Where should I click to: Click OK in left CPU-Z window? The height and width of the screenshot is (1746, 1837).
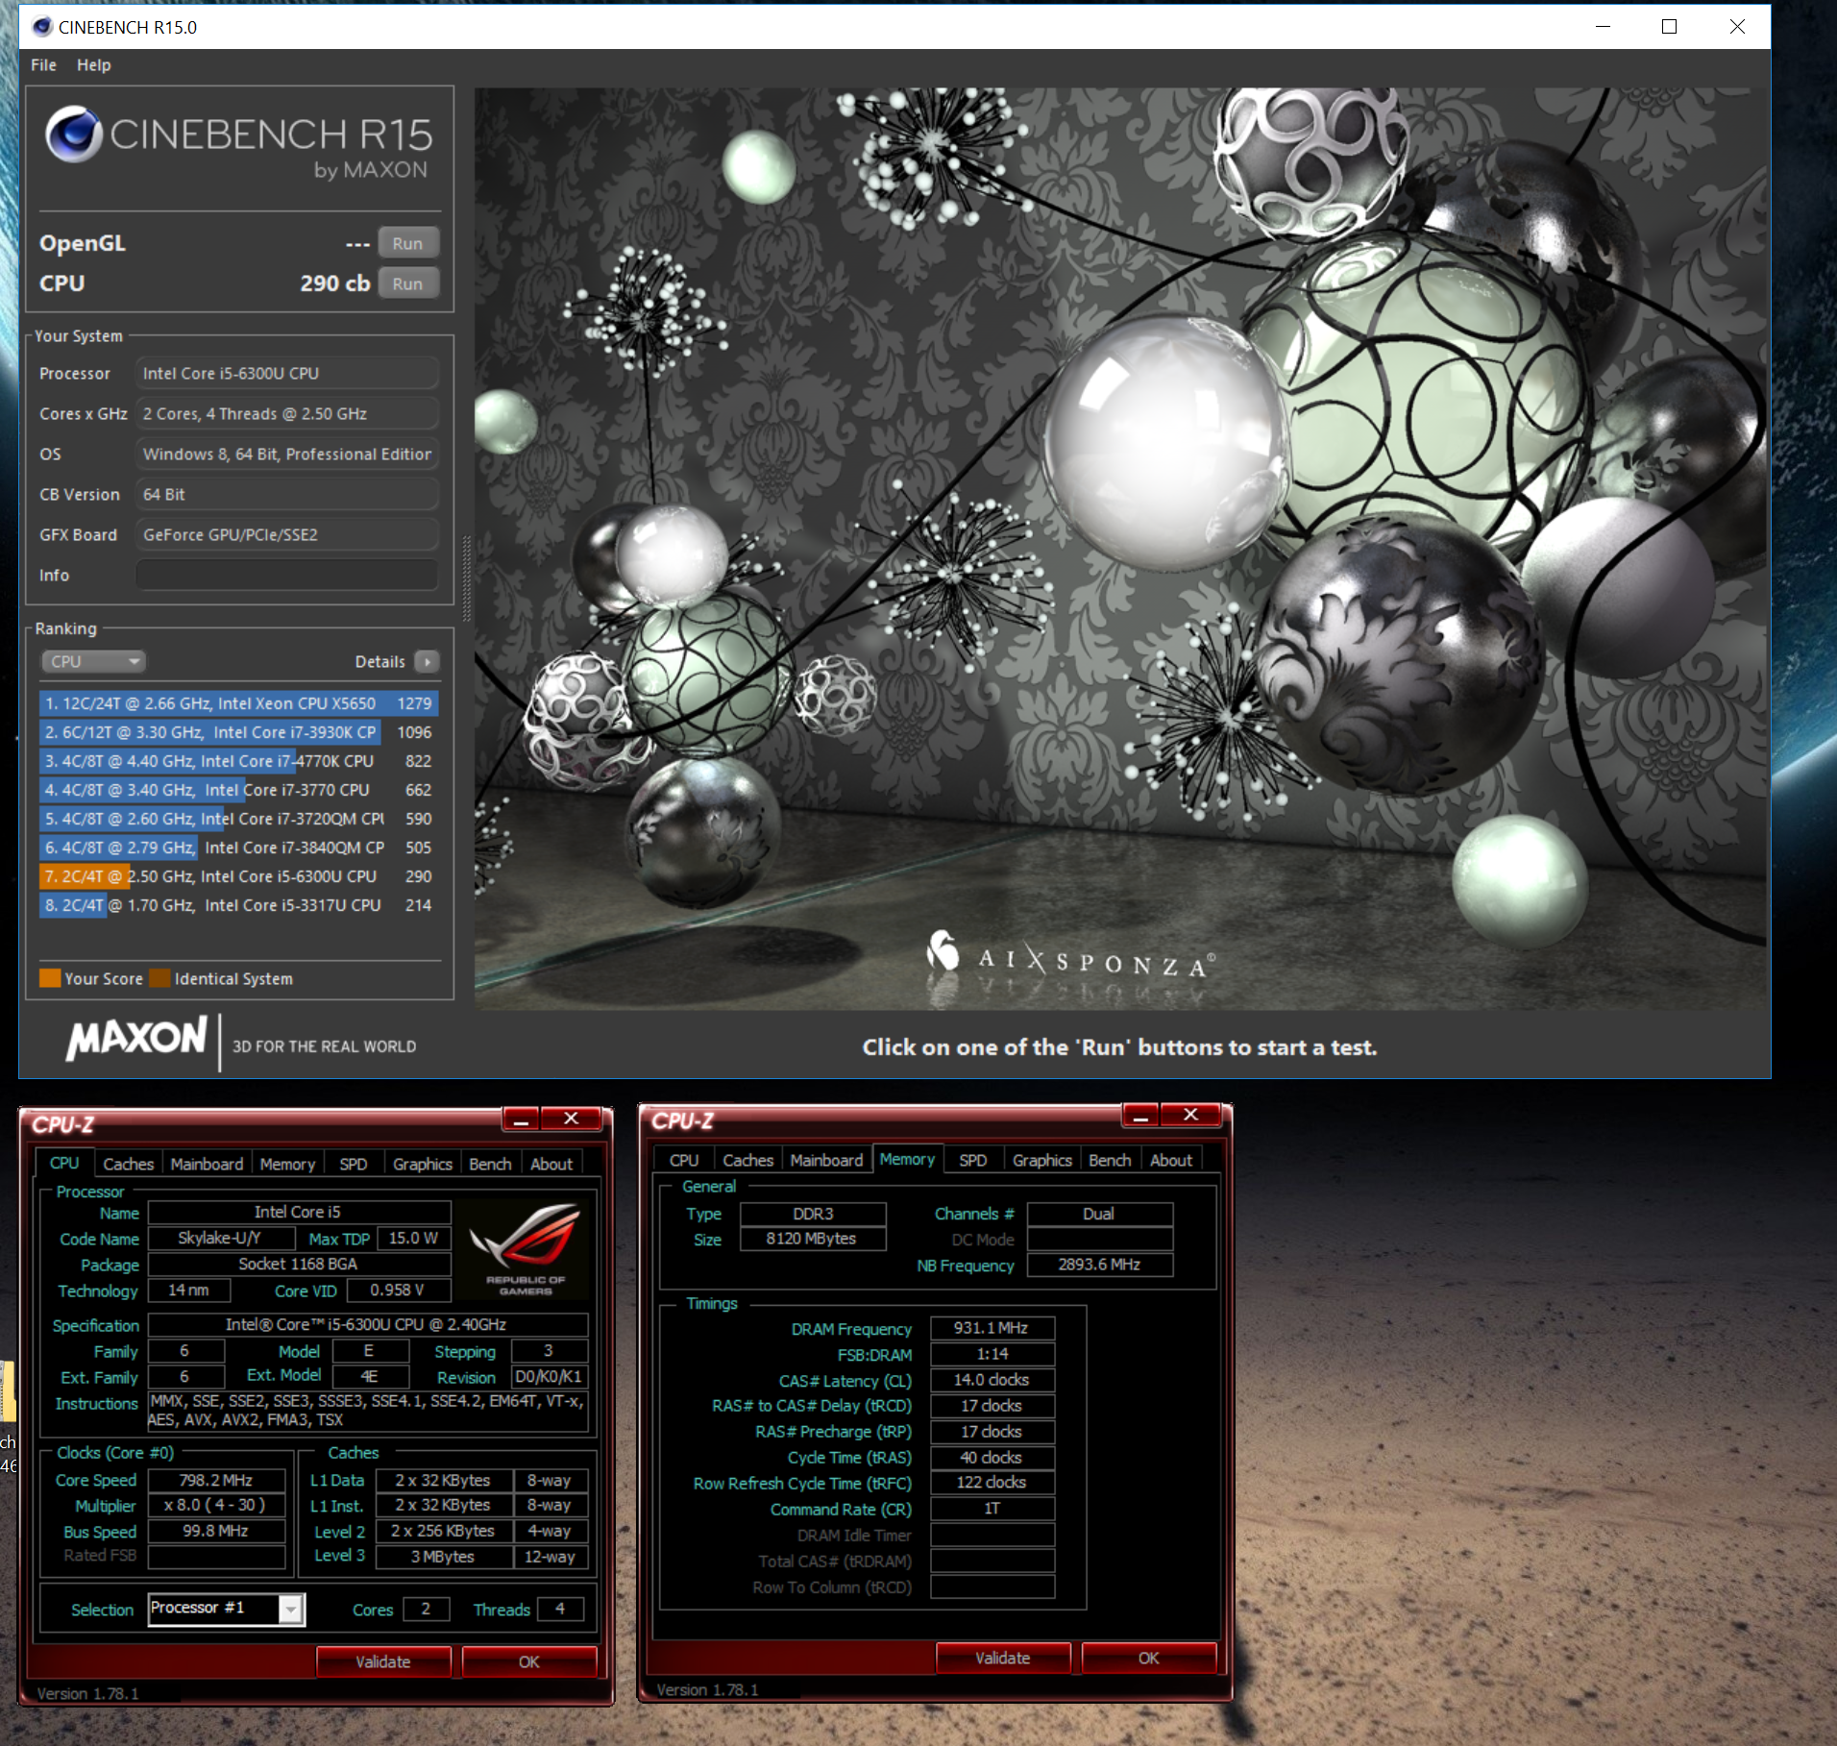(529, 1661)
